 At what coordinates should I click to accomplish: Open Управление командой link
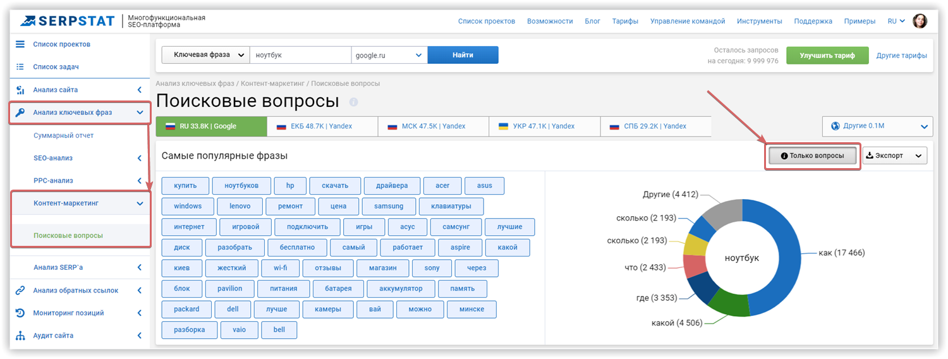click(688, 21)
